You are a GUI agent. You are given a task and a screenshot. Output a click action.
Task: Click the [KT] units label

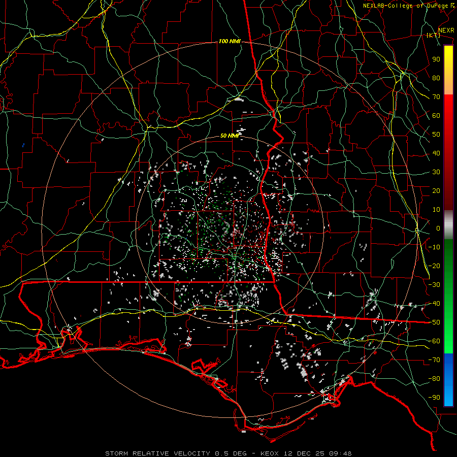click(434, 35)
